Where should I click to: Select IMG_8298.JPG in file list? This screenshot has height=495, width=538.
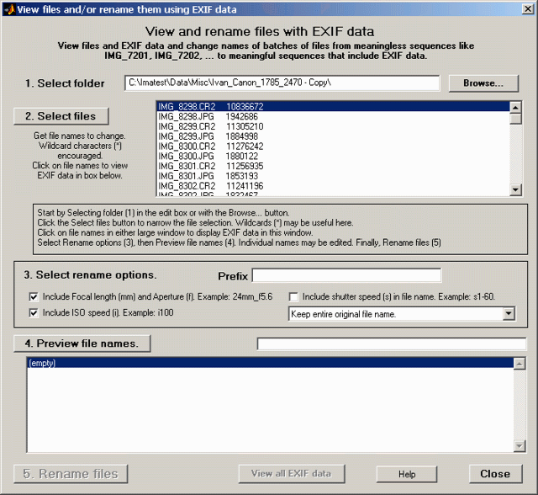(333, 116)
